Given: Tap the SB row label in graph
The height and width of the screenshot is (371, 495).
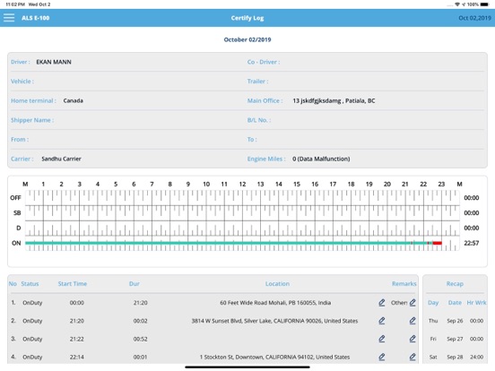Looking at the screenshot, I should (17, 213).
